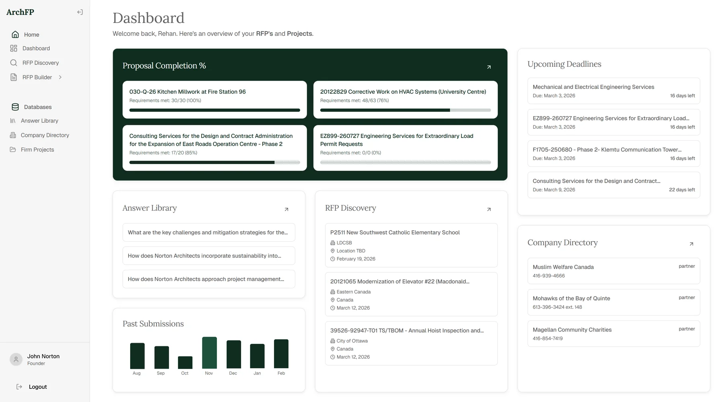Click the Logout arrow icon
720x402 pixels.
click(19, 387)
